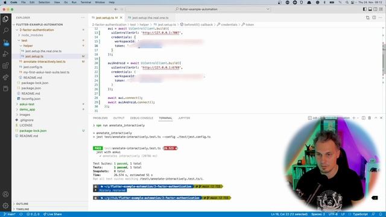Close the jest.setup.ts editor tab
This screenshot has width=386, height=217.
coord(121,17)
